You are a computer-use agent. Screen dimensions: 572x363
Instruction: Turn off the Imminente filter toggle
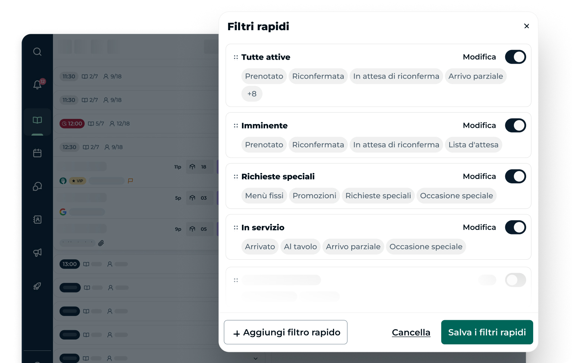(515, 126)
